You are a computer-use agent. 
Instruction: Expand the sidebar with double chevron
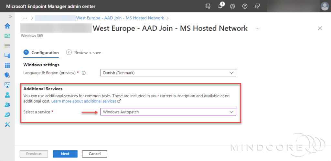10,17
